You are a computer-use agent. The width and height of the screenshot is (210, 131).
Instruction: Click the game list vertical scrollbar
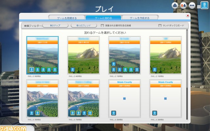187,74
